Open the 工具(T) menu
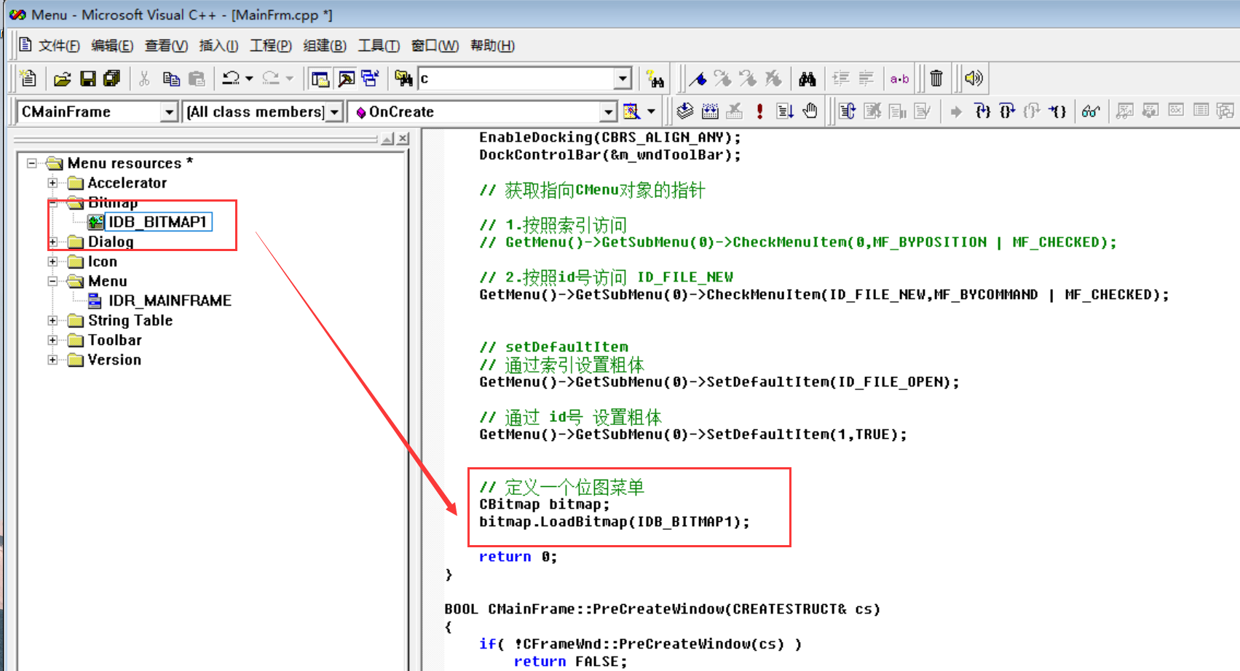1240x671 pixels. (379, 46)
